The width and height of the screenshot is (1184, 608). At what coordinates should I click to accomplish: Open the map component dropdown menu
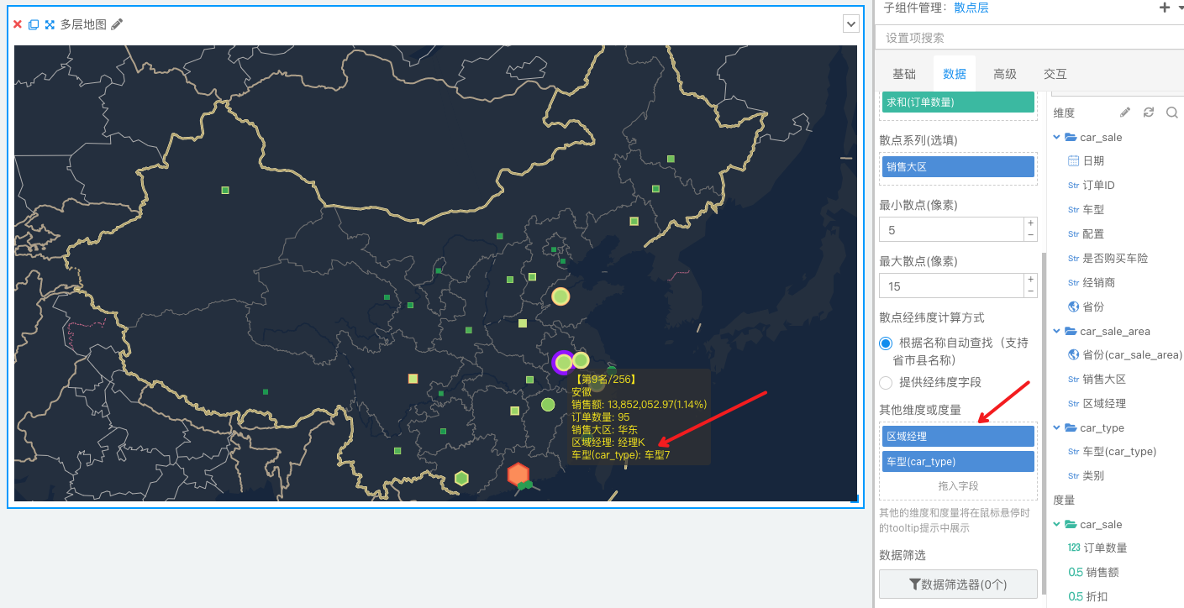851,24
